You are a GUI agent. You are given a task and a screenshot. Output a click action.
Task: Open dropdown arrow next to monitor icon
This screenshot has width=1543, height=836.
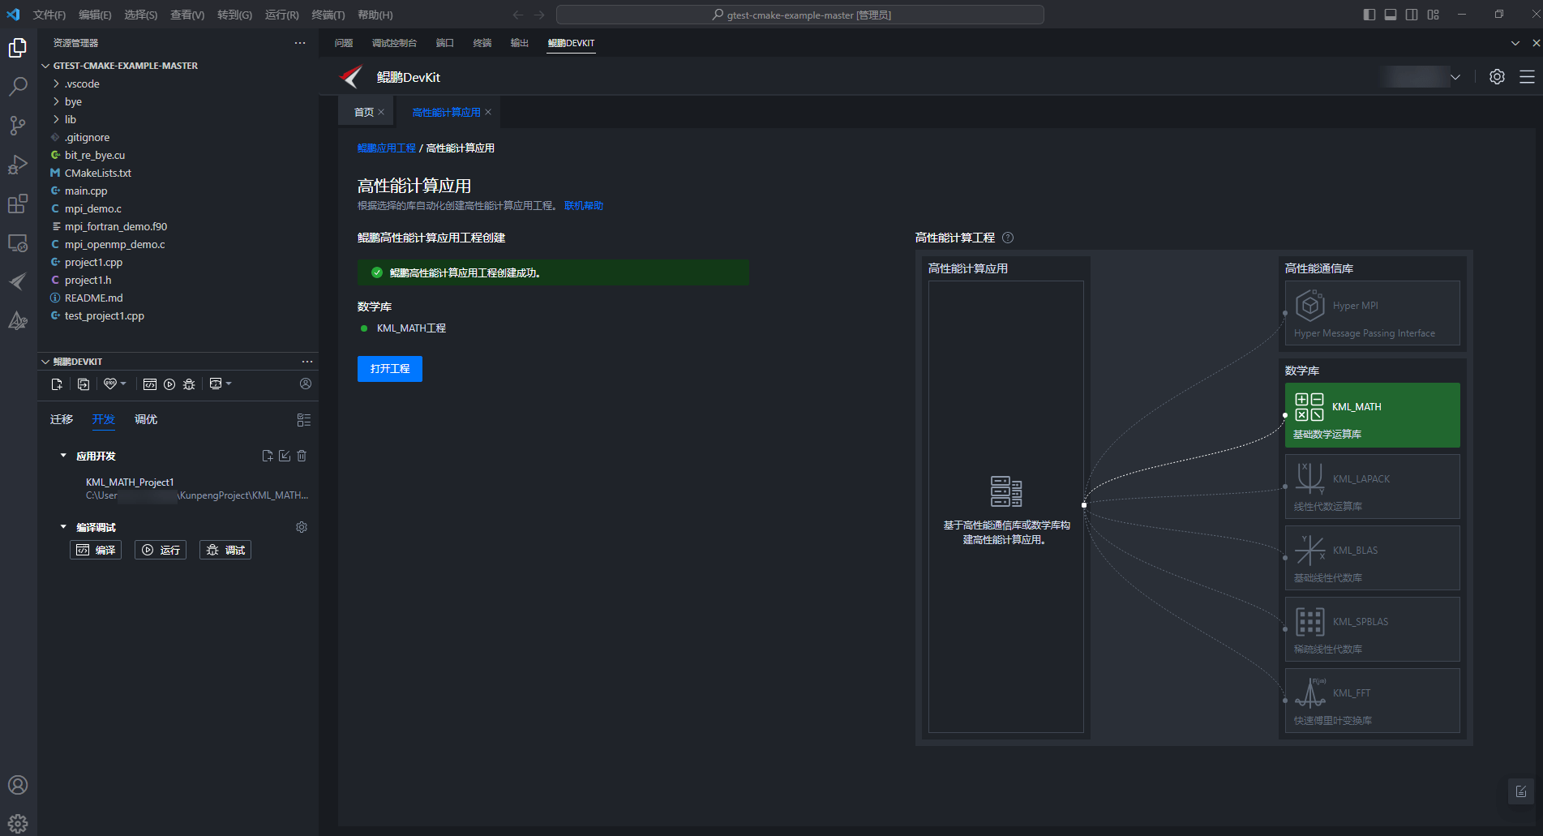(x=229, y=384)
